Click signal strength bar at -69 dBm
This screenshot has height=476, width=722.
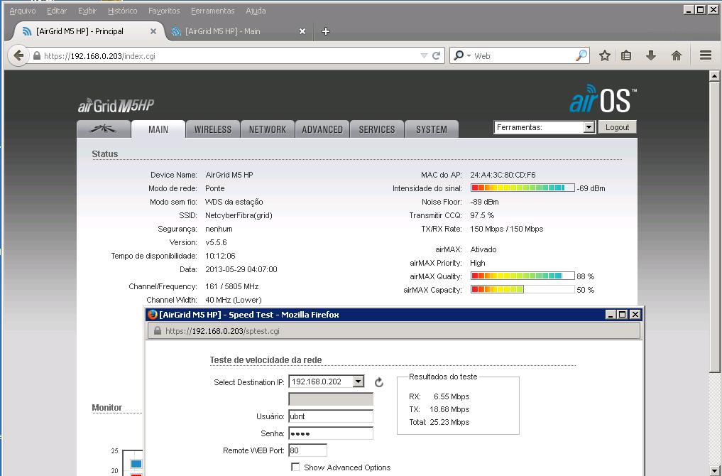coord(523,188)
